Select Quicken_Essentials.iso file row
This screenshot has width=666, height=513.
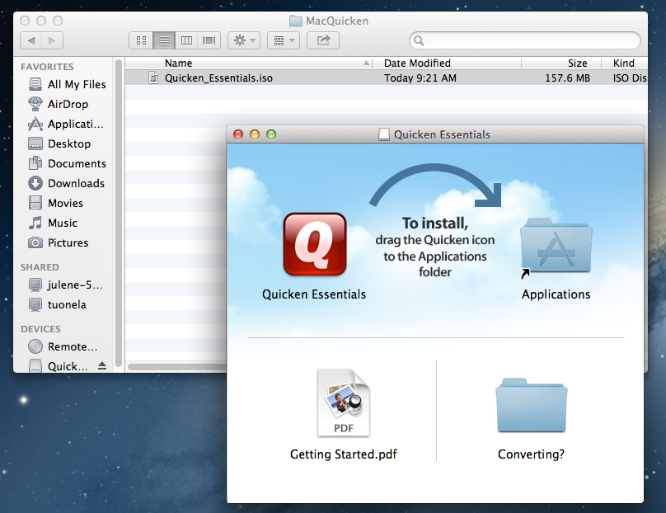pos(387,78)
